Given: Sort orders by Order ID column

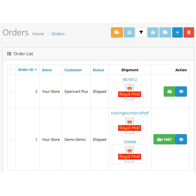Looking at the screenshot, I should pyautogui.click(x=28, y=70).
